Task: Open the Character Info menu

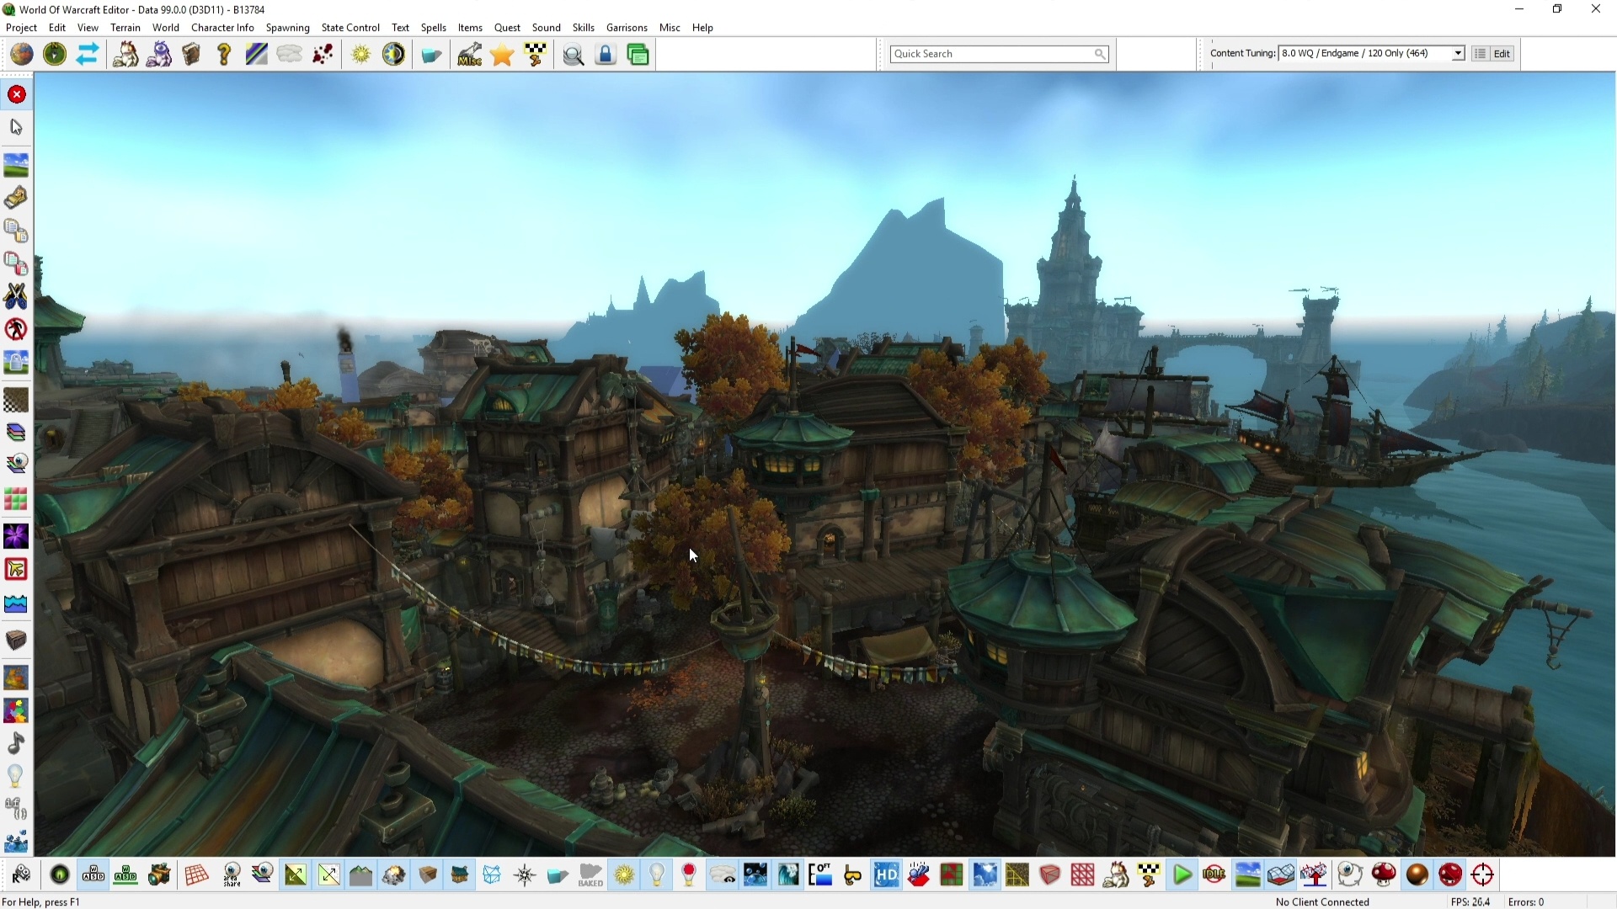Action: 222,28
